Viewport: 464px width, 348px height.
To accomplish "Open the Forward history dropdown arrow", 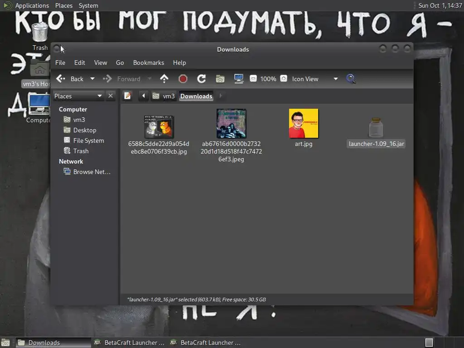I will tap(150, 79).
